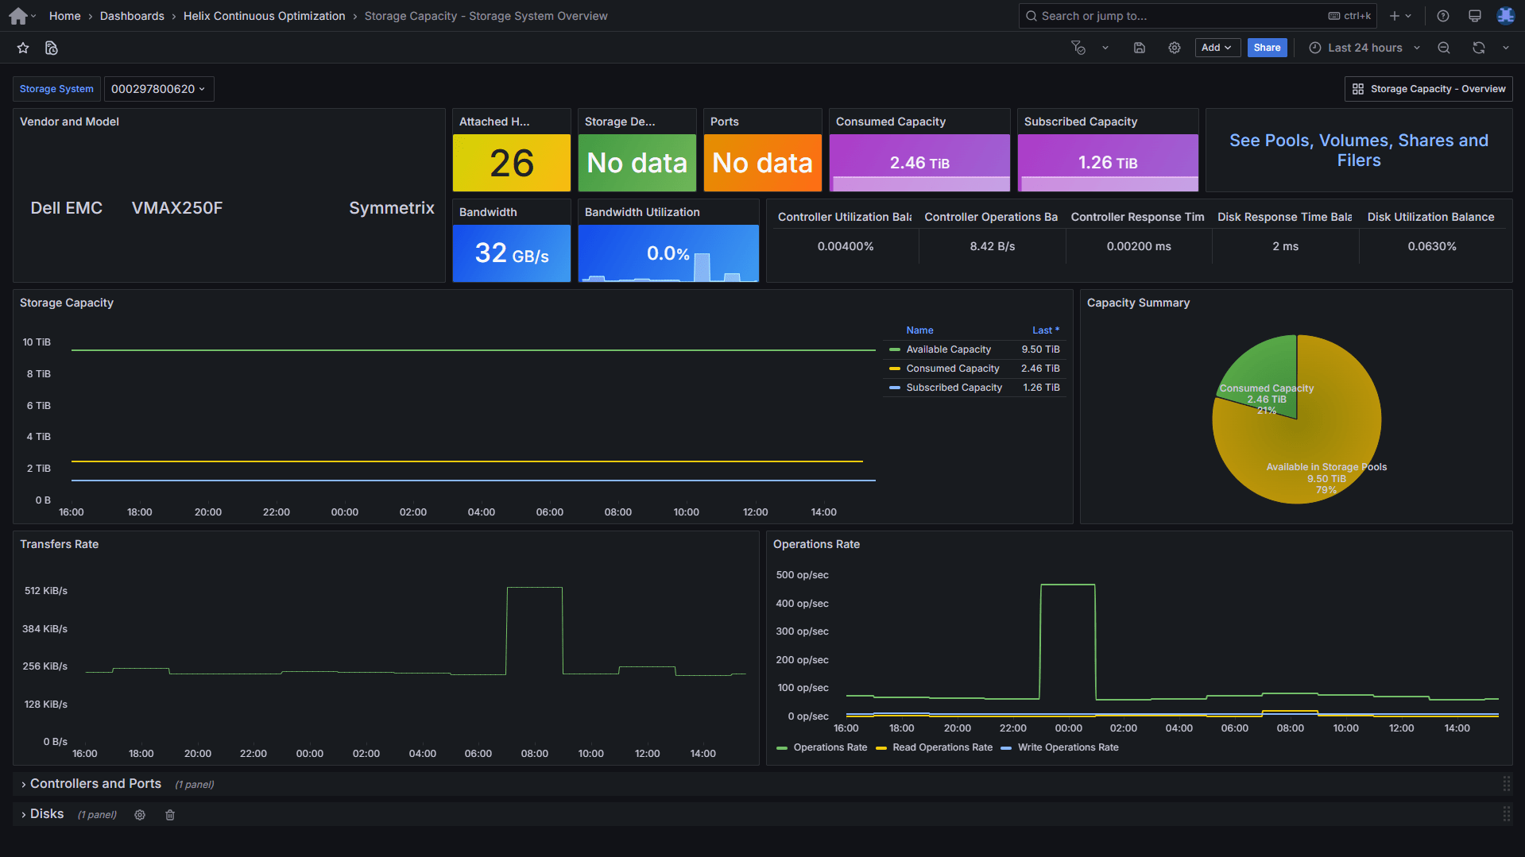This screenshot has width=1525, height=857.
Task: Open Disks row settings gear
Action: click(140, 815)
